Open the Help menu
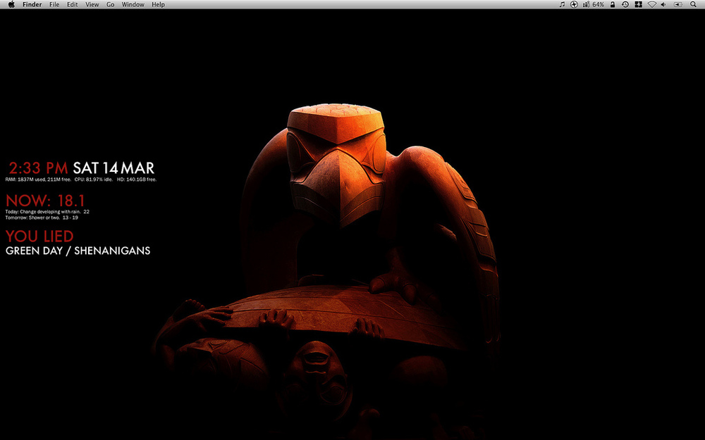Viewport: 705px width, 440px height. pos(159,4)
